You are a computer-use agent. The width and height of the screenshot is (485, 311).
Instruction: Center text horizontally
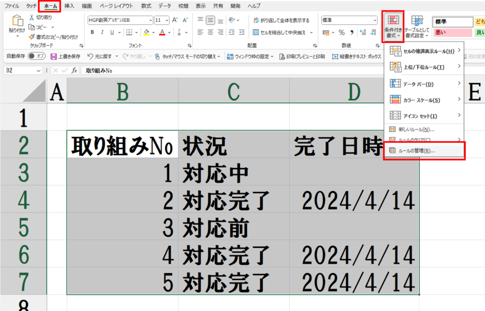click(210, 32)
